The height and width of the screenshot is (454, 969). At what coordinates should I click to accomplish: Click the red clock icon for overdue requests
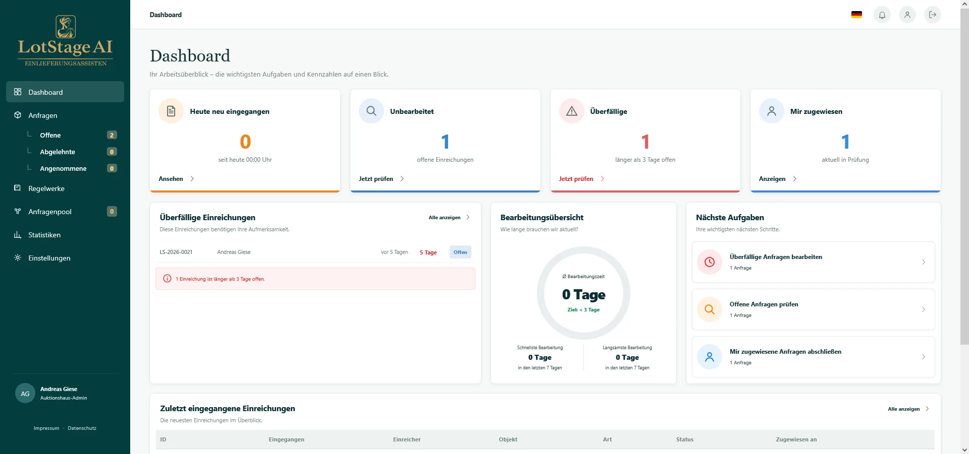click(710, 262)
